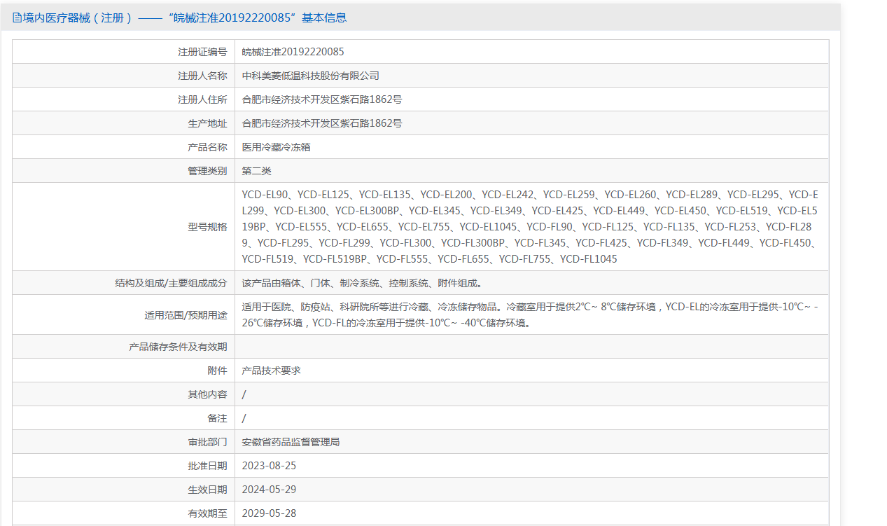Click the 有效期至 label
The width and height of the screenshot is (887, 526).
click(x=207, y=513)
